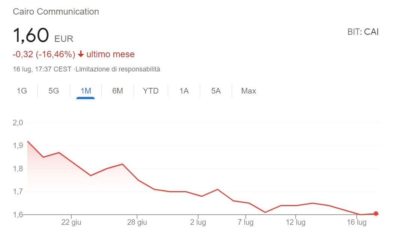Screen dimensions: 396x236
Task: Select the 1A time range tab
Action: (x=184, y=91)
